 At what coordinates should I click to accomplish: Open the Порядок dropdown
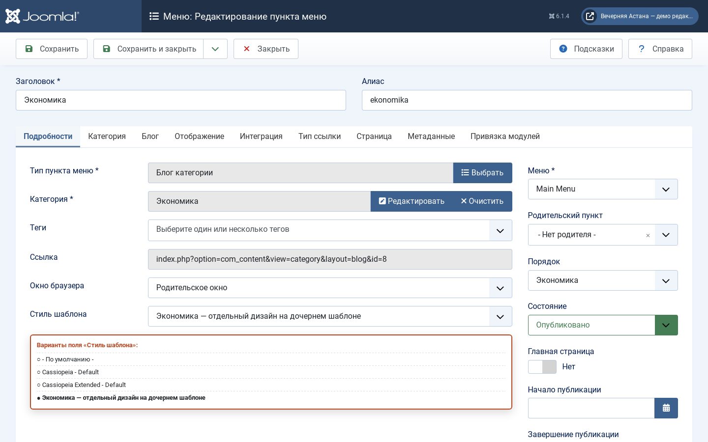(x=603, y=280)
